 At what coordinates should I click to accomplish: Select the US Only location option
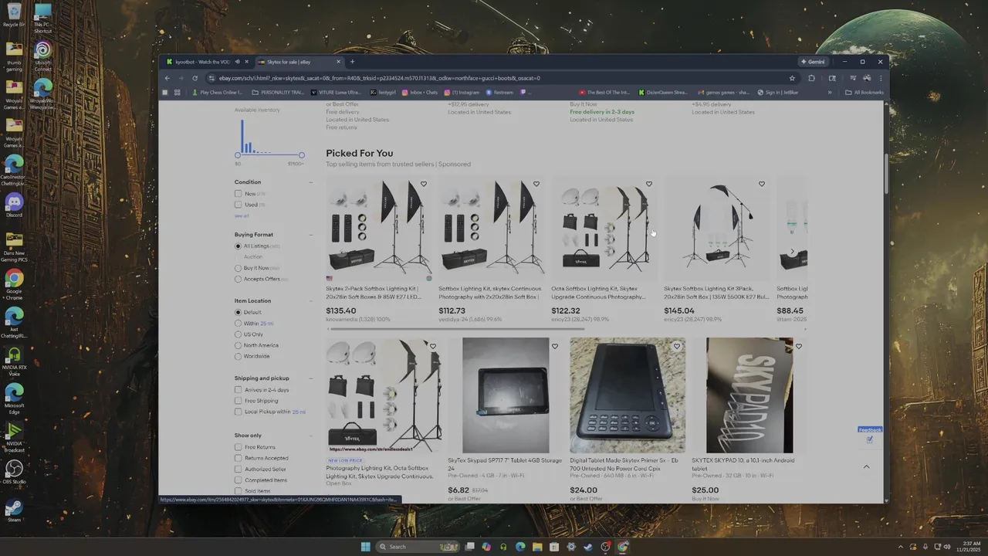click(x=239, y=334)
